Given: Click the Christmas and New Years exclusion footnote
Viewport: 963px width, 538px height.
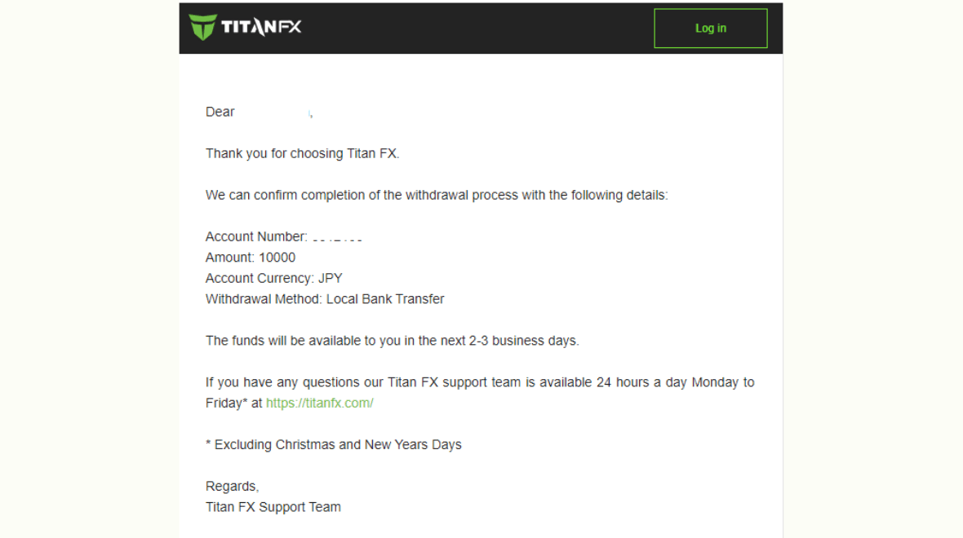Looking at the screenshot, I should [x=334, y=444].
